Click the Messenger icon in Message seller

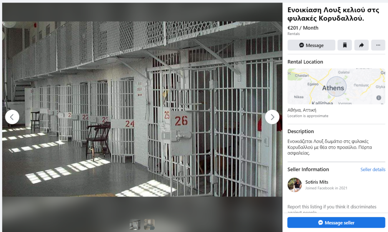[320, 222]
